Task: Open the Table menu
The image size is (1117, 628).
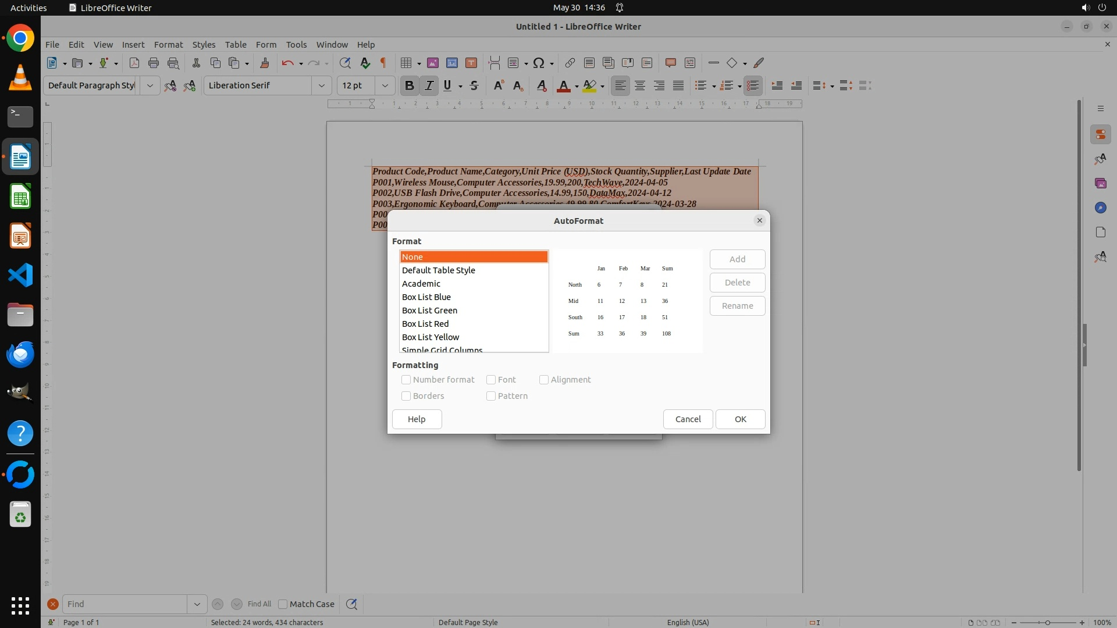Action: (236, 44)
